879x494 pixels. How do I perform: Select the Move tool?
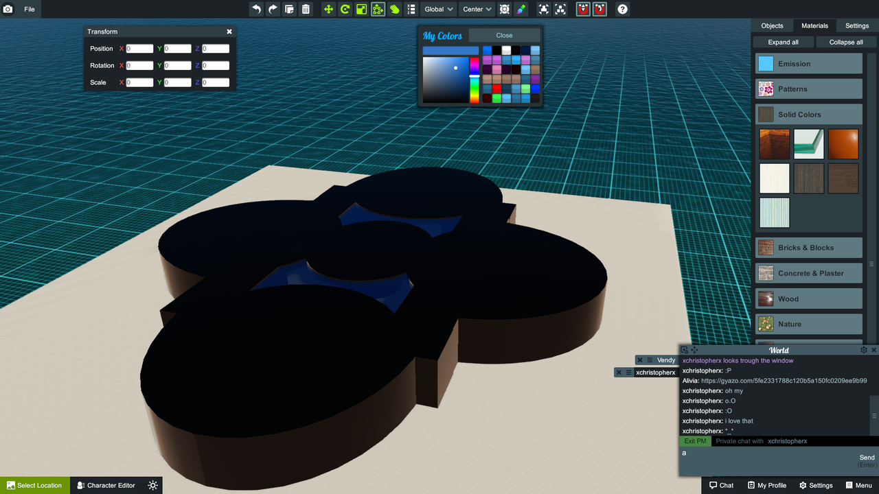click(328, 9)
